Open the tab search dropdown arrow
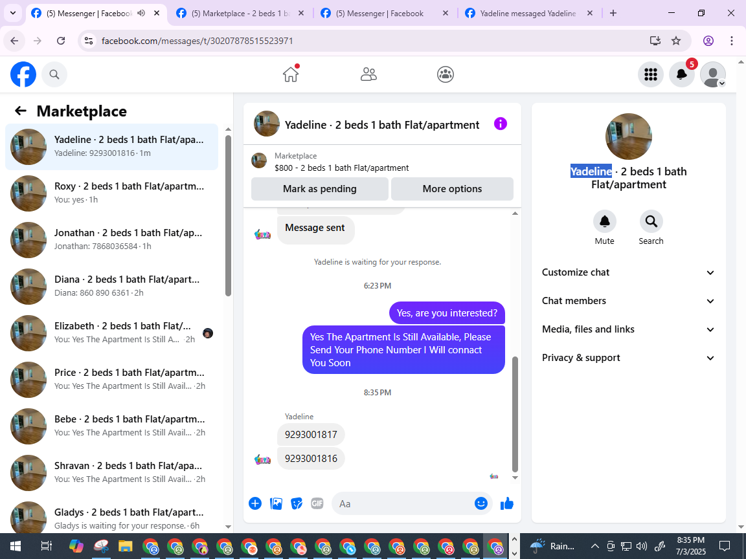746x559 pixels. coord(13,14)
